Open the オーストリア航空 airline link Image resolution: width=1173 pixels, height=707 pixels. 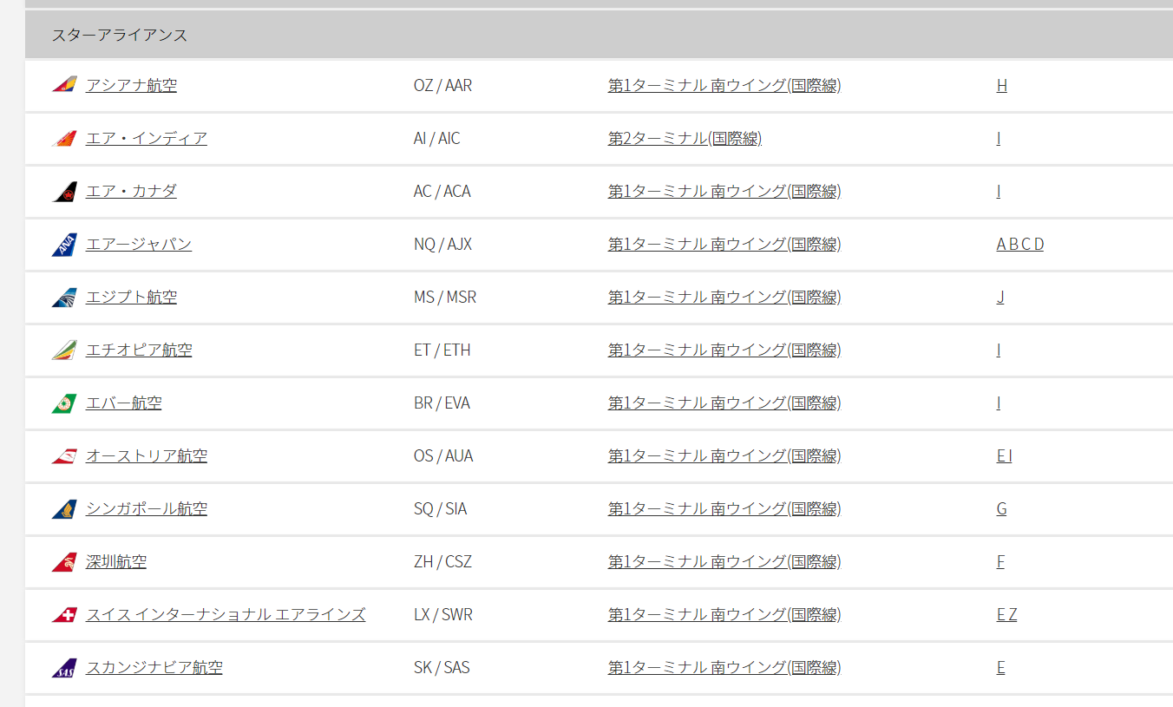tap(146, 456)
